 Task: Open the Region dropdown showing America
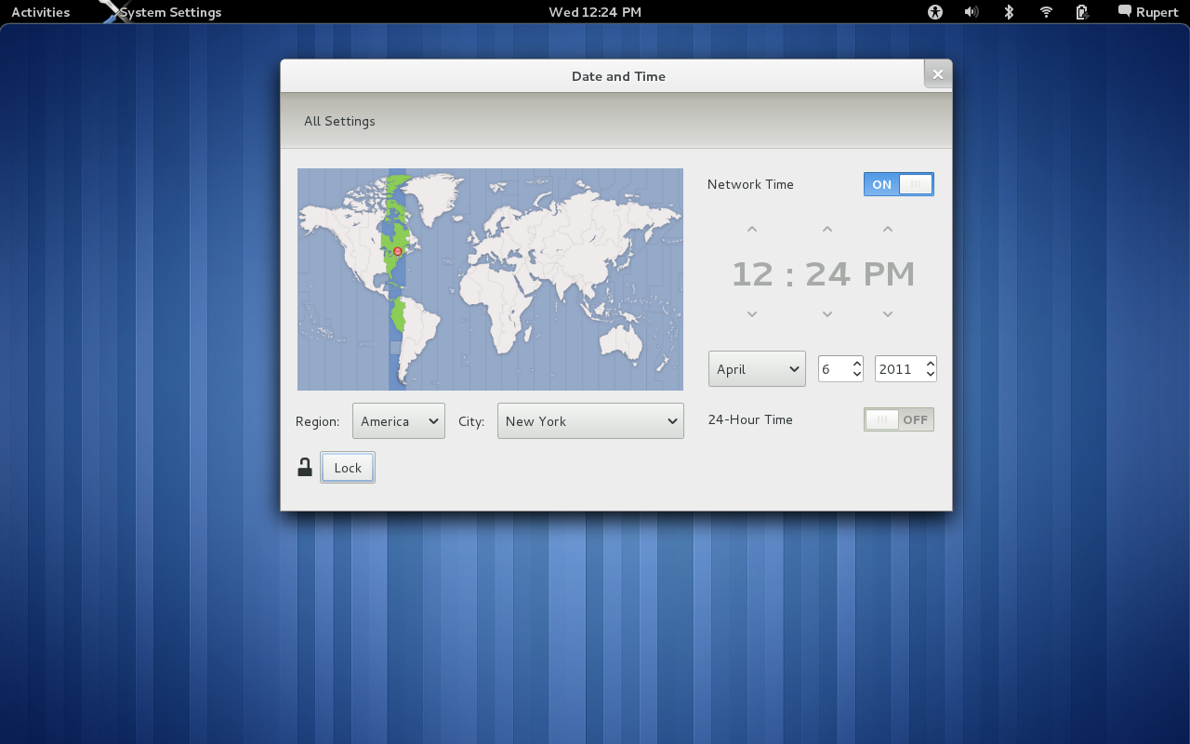399,421
